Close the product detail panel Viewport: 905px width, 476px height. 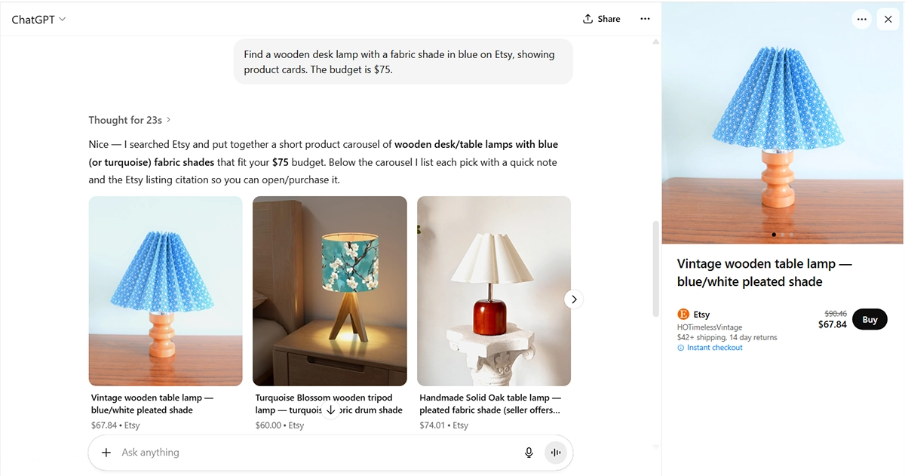pyautogui.click(x=888, y=20)
